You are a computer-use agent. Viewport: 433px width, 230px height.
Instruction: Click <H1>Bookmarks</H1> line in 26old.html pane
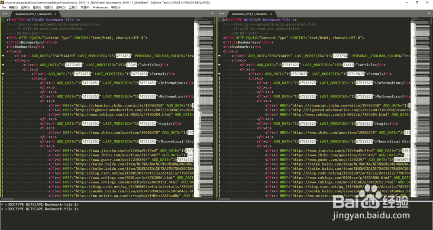242,47
